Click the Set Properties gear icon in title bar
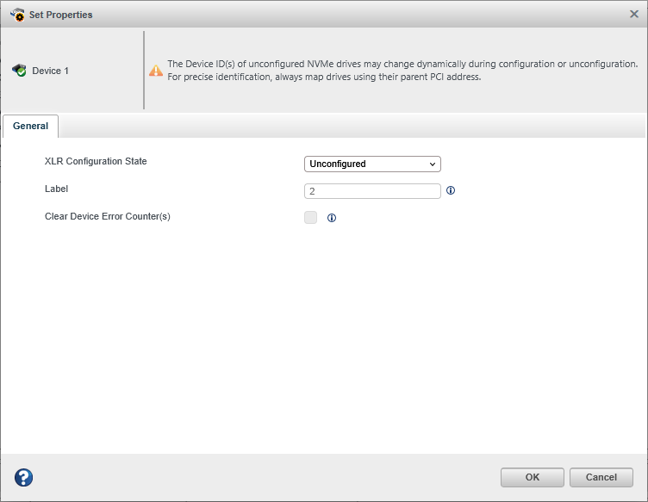The height and width of the screenshot is (502, 648). click(16, 15)
